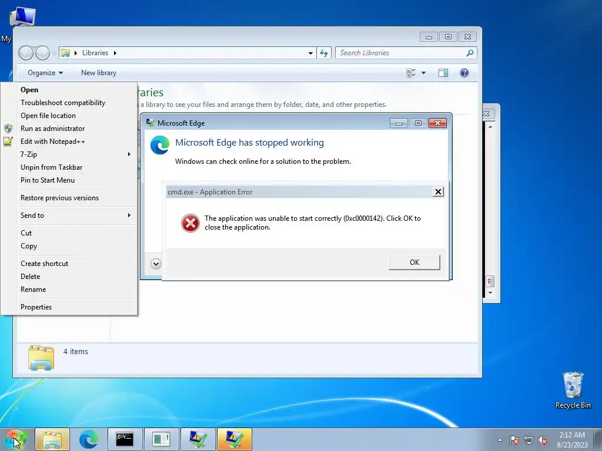Select Open file location
Screen dimensions: 602x451
point(69,116)
